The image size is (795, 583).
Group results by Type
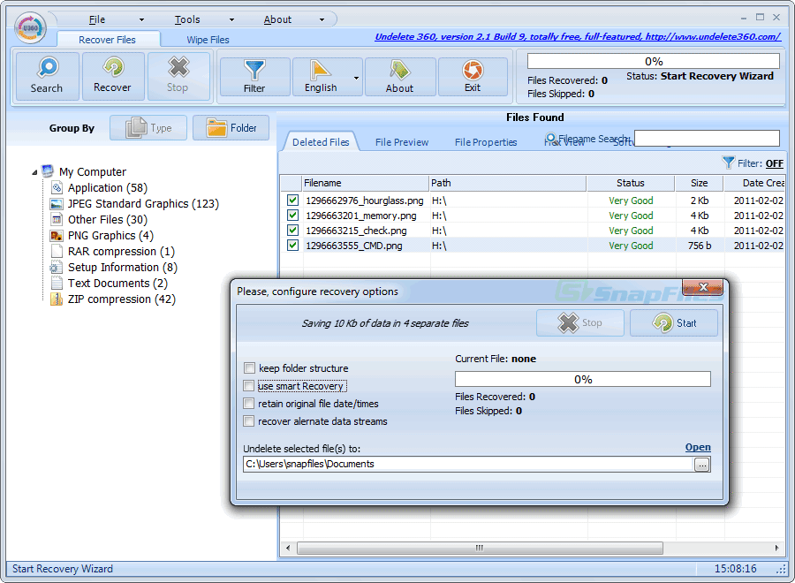point(148,128)
